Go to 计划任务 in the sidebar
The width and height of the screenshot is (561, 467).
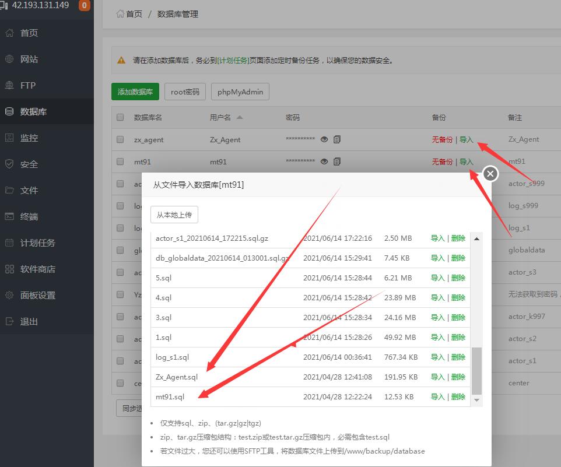(x=37, y=243)
